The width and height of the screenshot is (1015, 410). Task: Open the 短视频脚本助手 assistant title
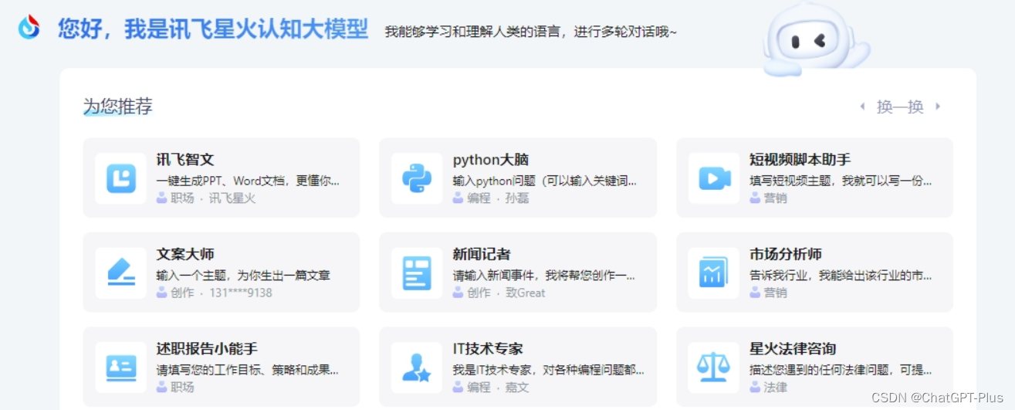coord(800,160)
